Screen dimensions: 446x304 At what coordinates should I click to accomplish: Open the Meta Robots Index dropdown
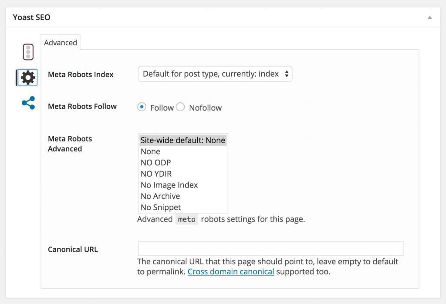point(215,74)
